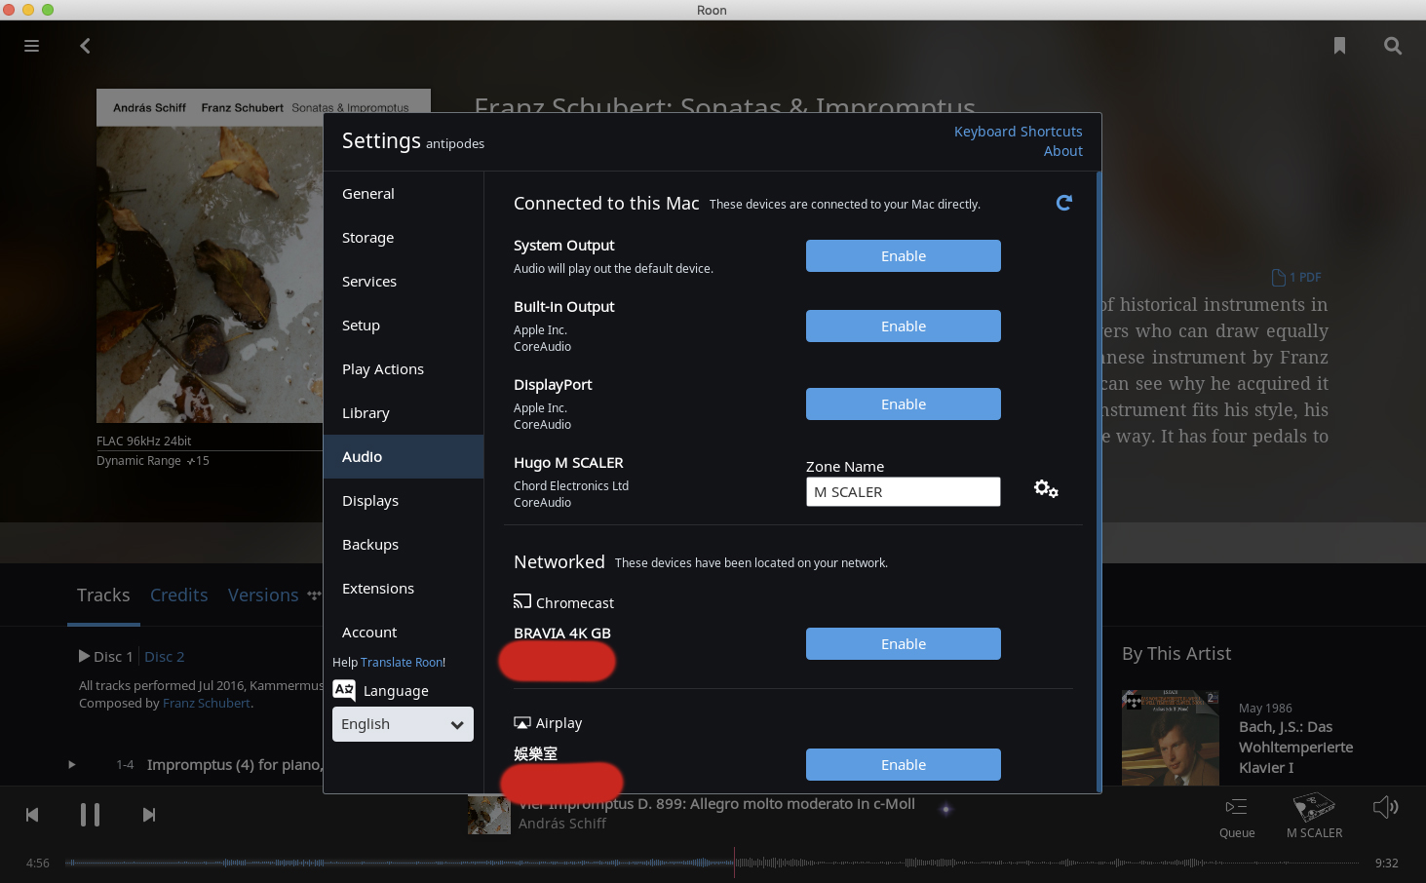Open Storage settings
The width and height of the screenshot is (1426, 883).
coord(404,237)
